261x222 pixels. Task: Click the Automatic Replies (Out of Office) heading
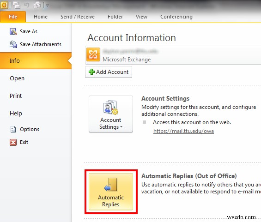pyautogui.click(x=189, y=176)
